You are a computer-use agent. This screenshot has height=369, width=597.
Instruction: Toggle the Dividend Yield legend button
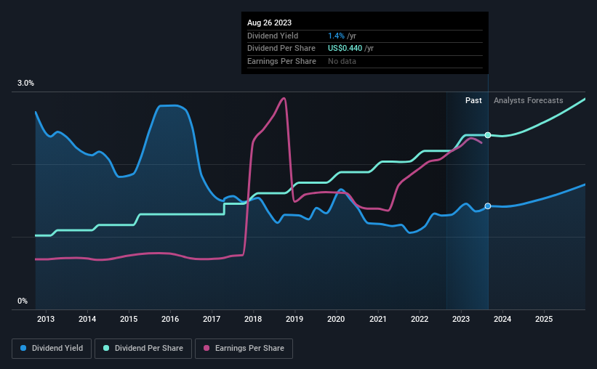(52, 349)
